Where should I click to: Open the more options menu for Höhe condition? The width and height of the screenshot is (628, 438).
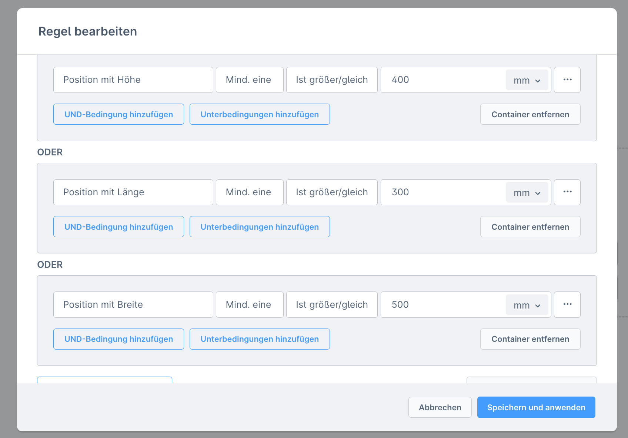tap(567, 80)
